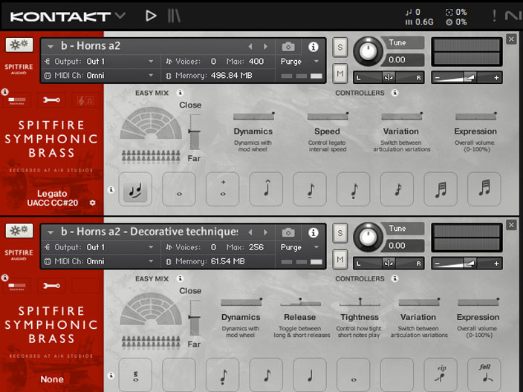Load previous instrument for Decorative techniques
The height and width of the screenshot is (392, 523).
pos(250,232)
